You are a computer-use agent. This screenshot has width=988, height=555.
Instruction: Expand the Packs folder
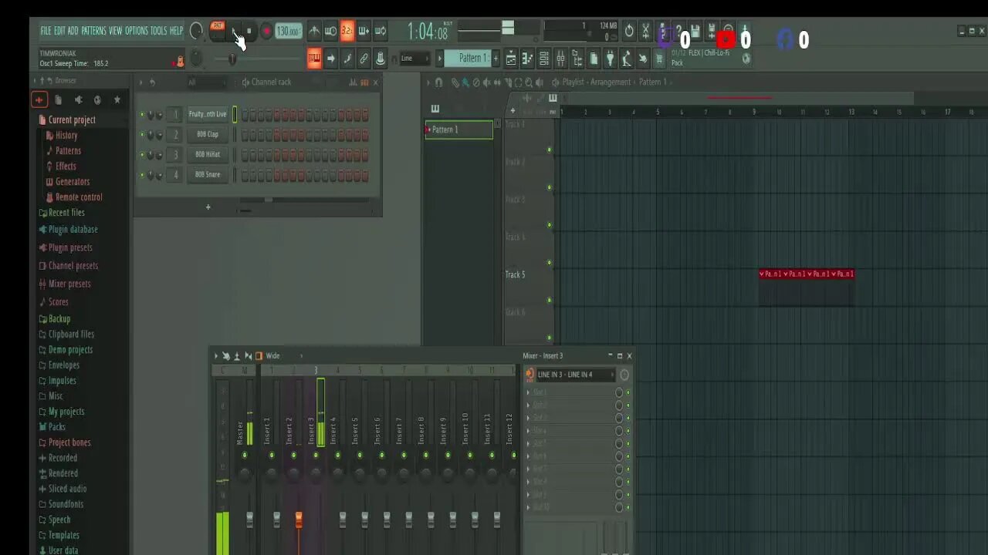tap(56, 426)
